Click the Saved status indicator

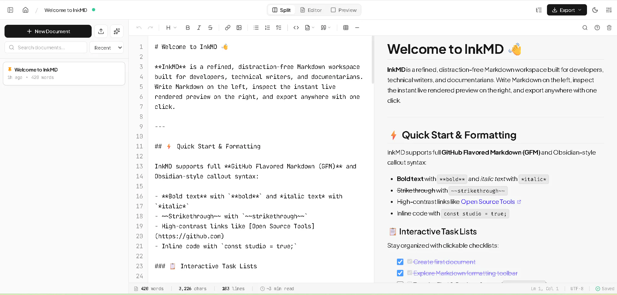click(x=605, y=289)
